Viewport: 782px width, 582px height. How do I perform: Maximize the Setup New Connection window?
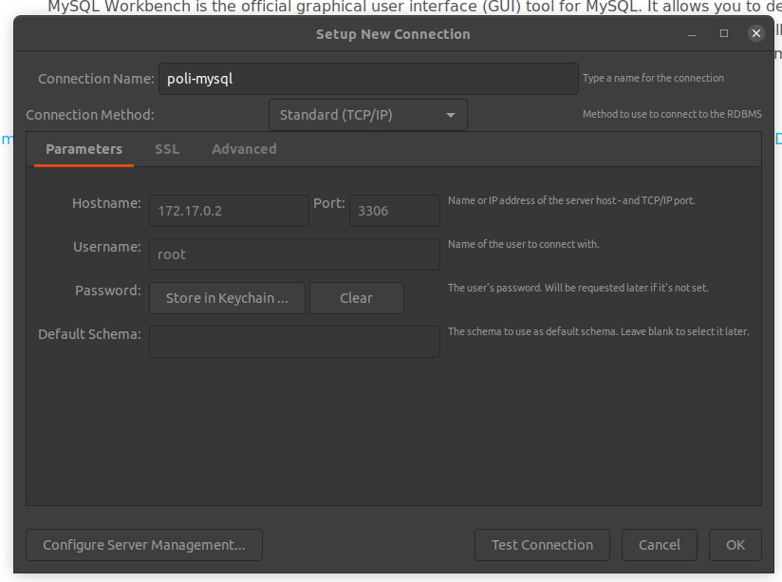(x=724, y=33)
